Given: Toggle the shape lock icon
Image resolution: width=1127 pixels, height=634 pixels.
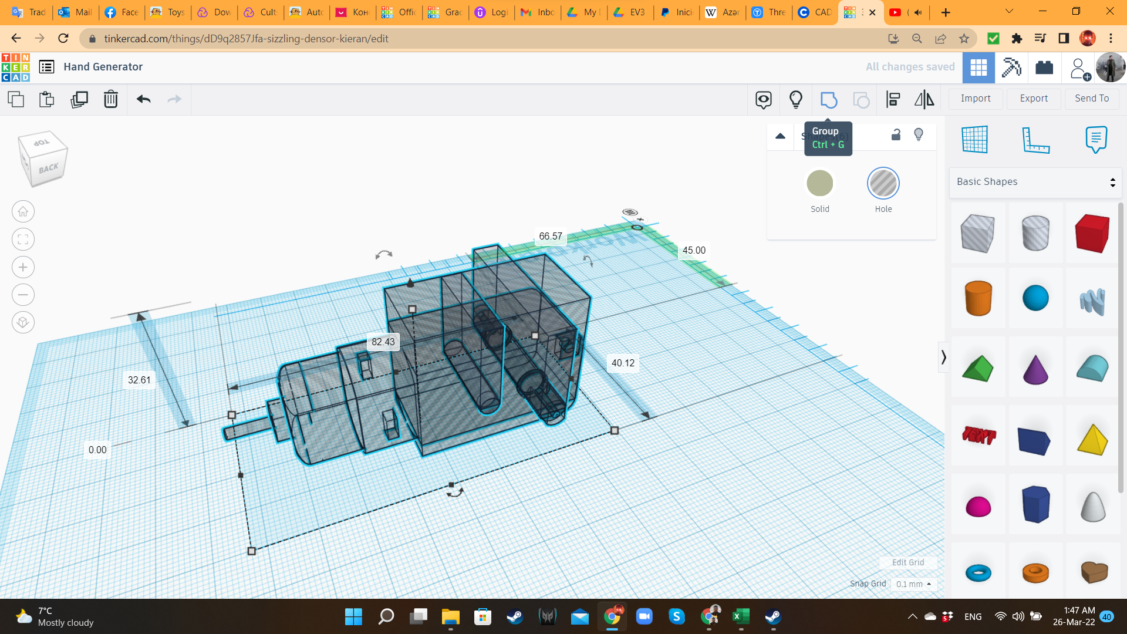Looking at the screenshot, I should 896,135.
